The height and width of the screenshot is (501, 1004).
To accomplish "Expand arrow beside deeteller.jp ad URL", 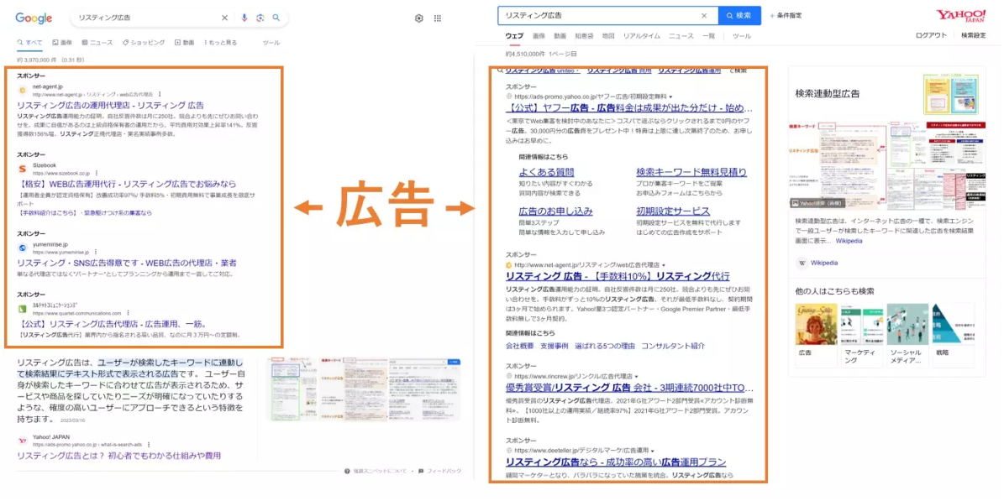I will point(653,451).
